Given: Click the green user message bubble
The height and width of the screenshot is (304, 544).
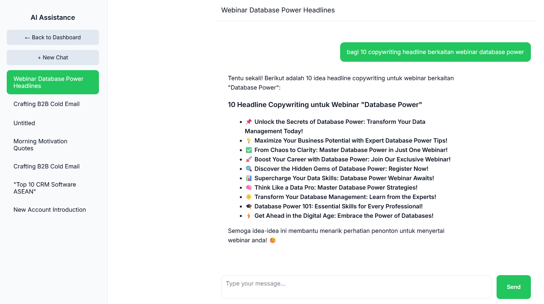Looking at the screenshot, I should (x=435, y=52).
